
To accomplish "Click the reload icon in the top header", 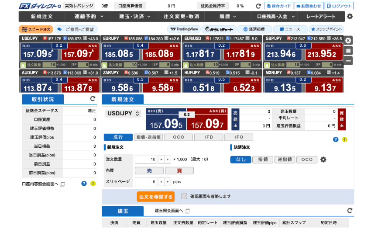I will 258,6.
